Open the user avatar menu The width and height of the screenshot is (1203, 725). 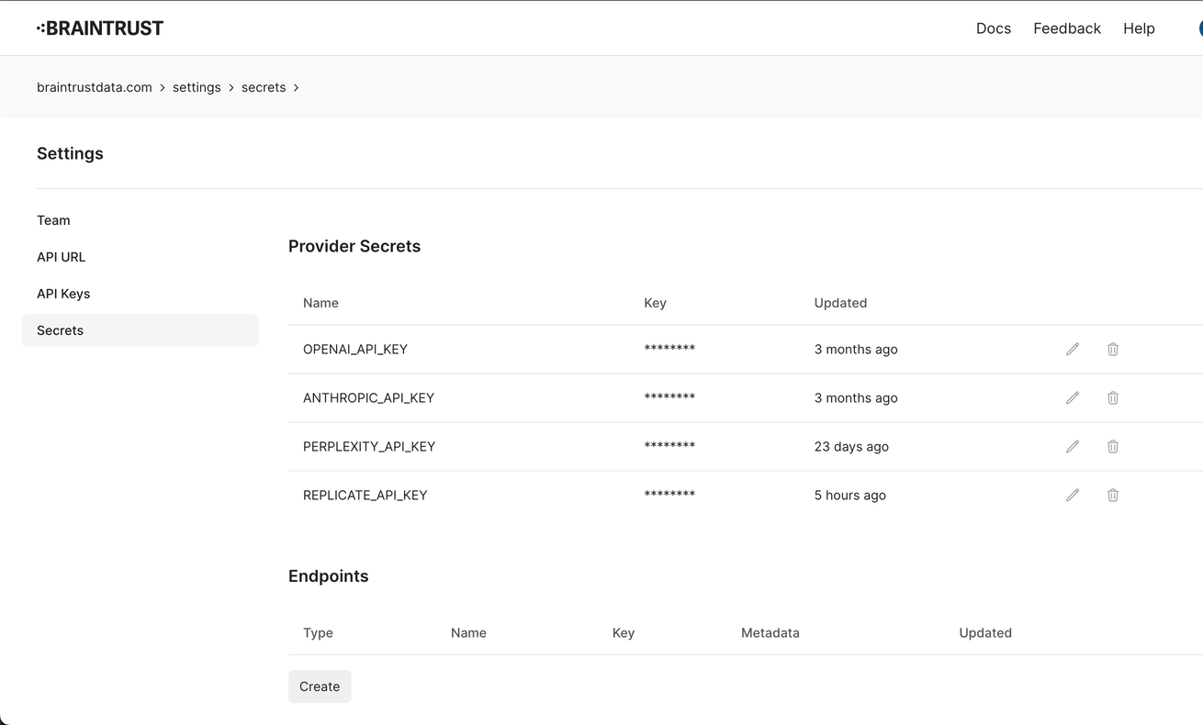click(1198, 28)
